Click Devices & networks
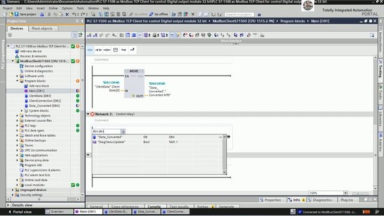Screen dimensions: 384x216 (34, 56)
